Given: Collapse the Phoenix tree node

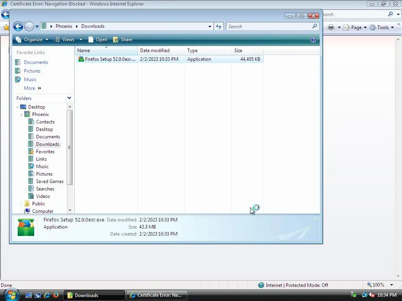Looking at the screenshot, I should pos(21,114).
